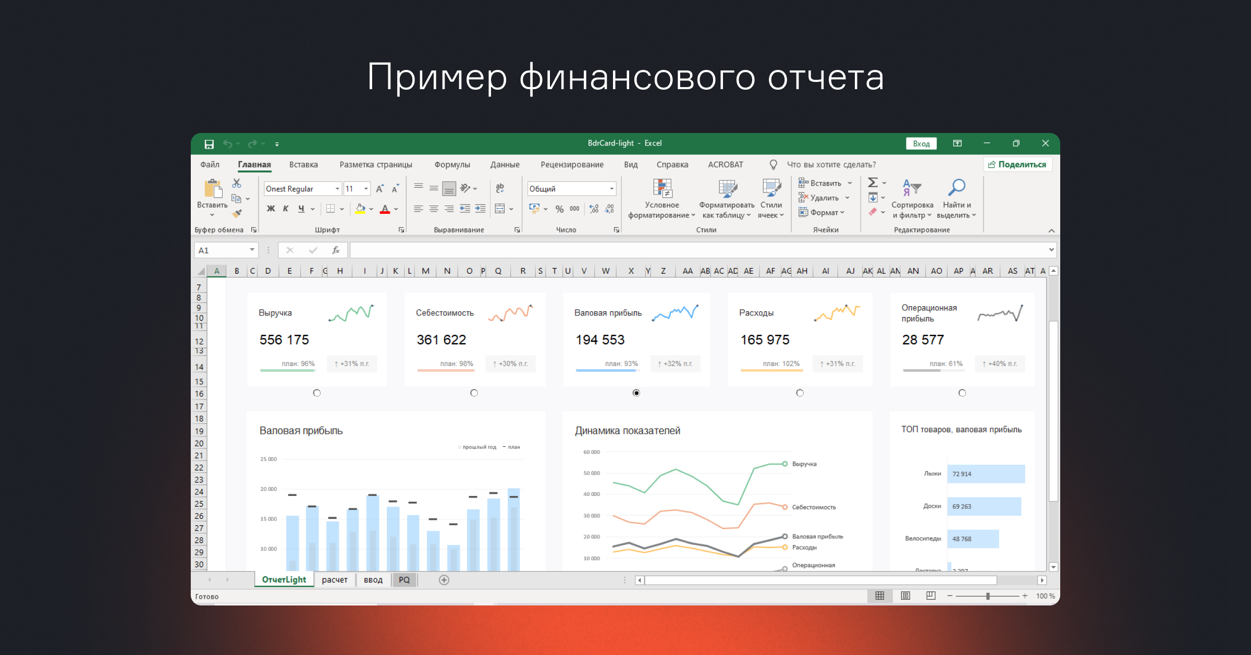Open the font name dropdown Onest Regular

(x=337, y=189)
